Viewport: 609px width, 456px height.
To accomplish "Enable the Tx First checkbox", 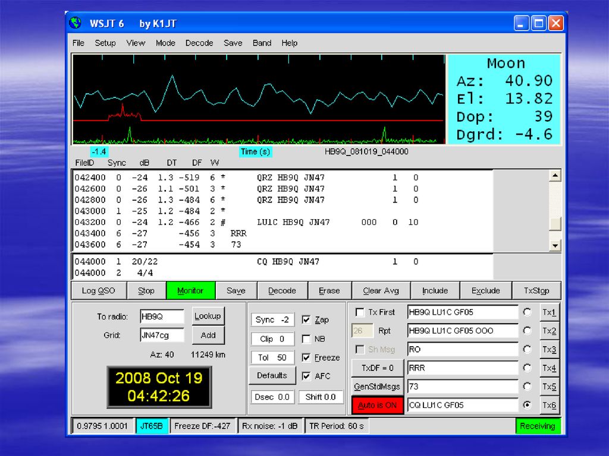I will [x=360, y=312].
